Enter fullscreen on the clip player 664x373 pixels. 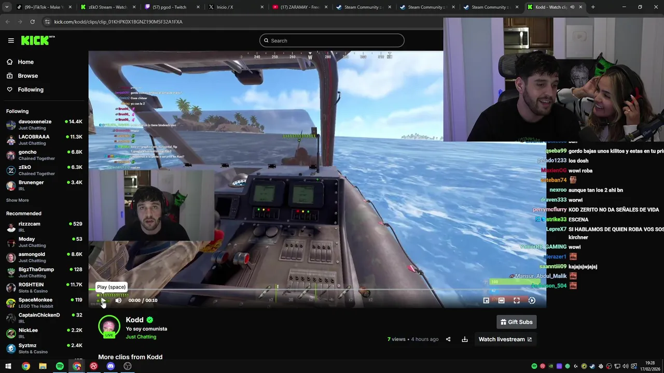click(517, 300)
